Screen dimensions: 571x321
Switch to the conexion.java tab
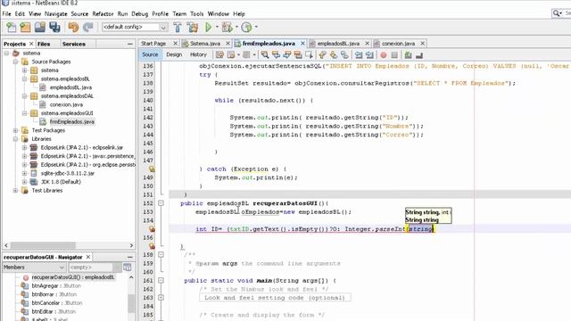click(398, 44)
